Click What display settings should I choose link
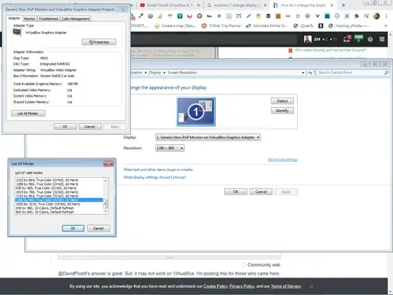Viewport: 393px width, 295px height. coord(154,177)
